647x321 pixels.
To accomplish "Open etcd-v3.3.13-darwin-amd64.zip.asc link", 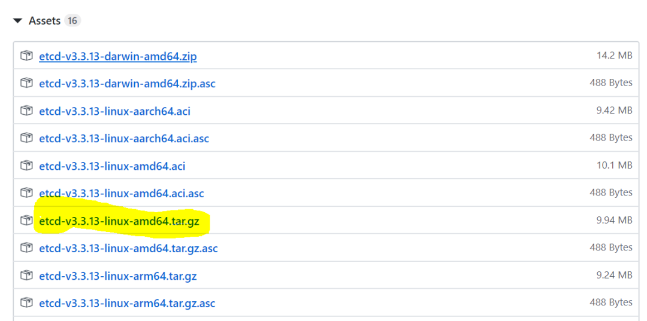I will [127, 84].
